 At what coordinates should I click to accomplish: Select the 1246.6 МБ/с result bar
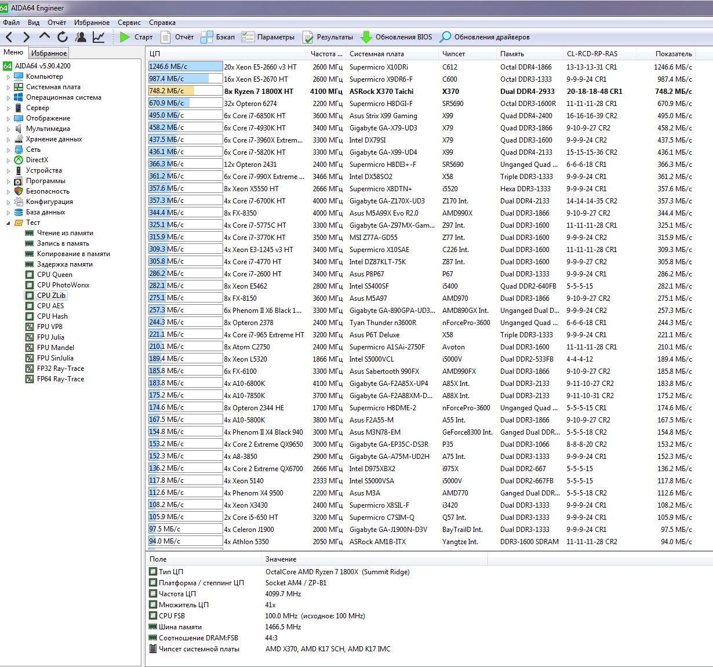[185, 67]
